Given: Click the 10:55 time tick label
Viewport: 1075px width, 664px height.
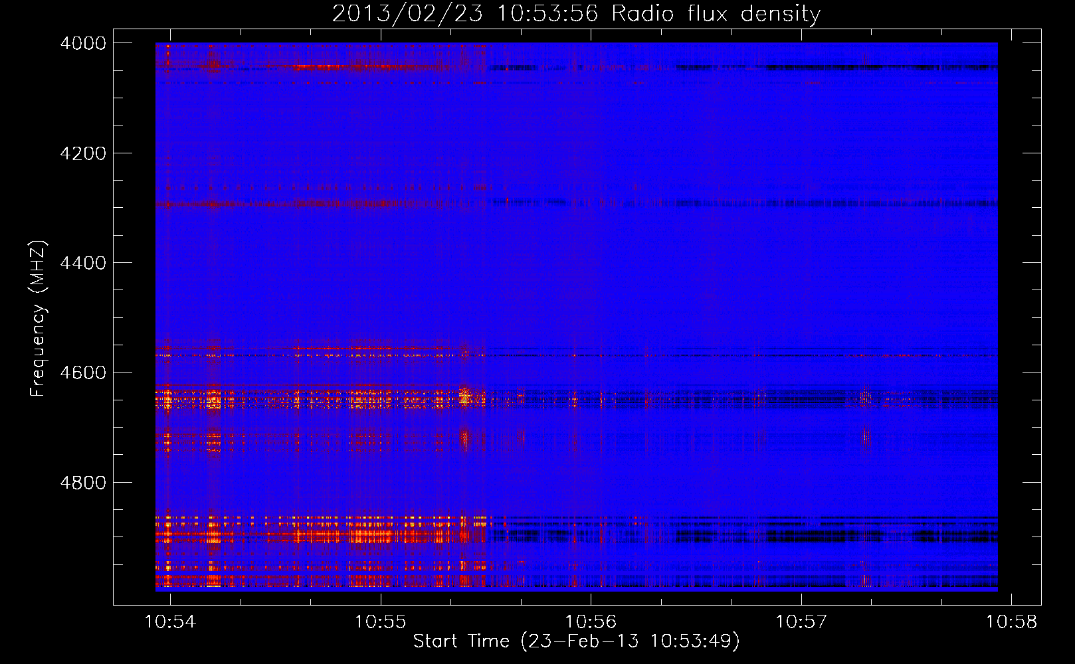Looking at the screenshot, I should pos(381,622).
